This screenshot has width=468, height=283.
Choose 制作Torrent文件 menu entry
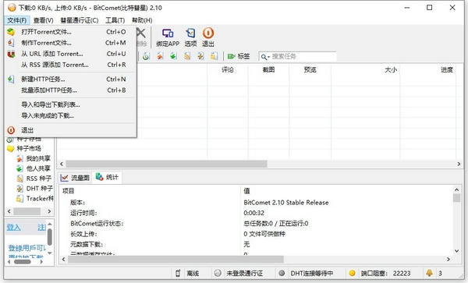pos(71,43)
